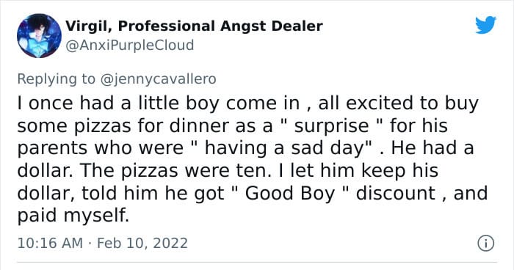
Task: Click "Angst Dealer" in the display name
Action: [272, 26]
